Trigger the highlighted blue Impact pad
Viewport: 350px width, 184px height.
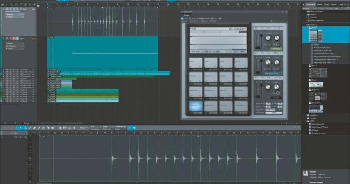[195, 106]
